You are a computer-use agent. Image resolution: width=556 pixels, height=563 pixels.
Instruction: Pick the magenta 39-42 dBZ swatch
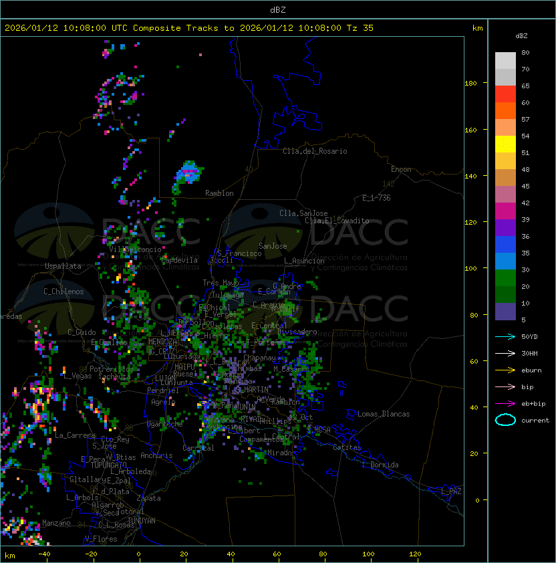505,211
